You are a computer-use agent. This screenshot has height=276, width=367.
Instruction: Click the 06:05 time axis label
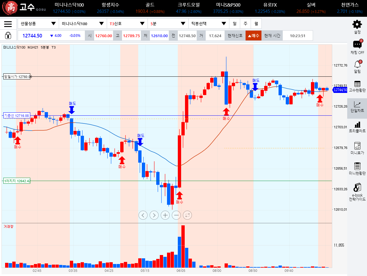click(181, 271)
